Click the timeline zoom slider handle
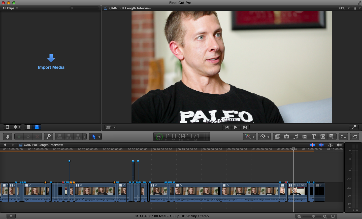The width and height of the screenshot is (362, 219). [x=313, y=216]
